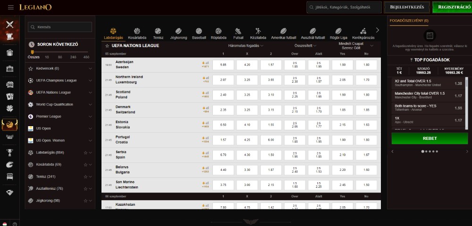Screen dimensions: 472x226
Task: Open the Jégkorong hockey category icon
Action: coord(178,32)
